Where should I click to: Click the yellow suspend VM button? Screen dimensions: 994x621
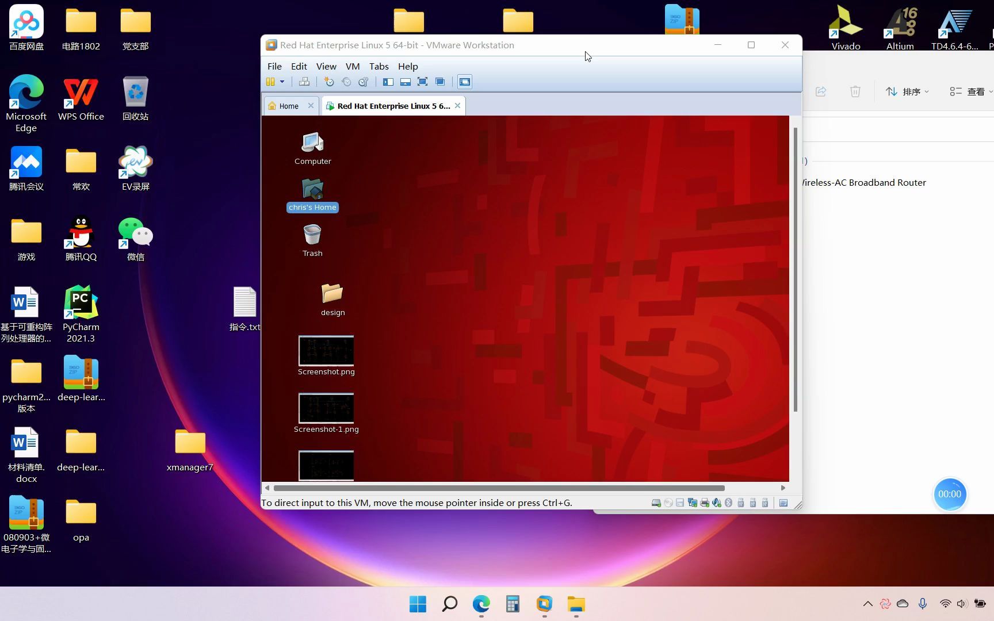click(270, 82)
